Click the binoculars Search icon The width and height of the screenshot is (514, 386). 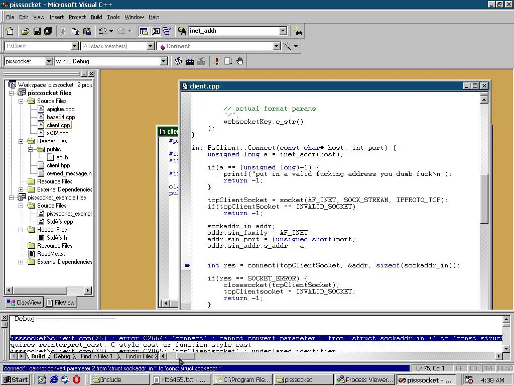click(298, 31)
